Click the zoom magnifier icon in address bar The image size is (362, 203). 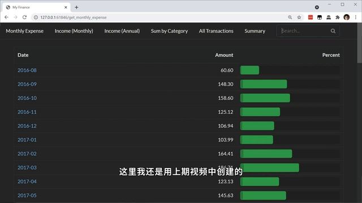pyautogui.click(x=290, y=17)
